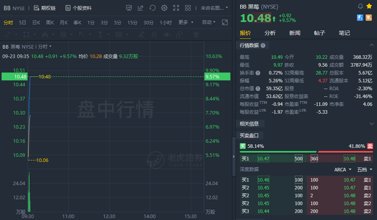Open the 自动 scale dropdown
Screen dimensions: 377x220
coord(209,22)
